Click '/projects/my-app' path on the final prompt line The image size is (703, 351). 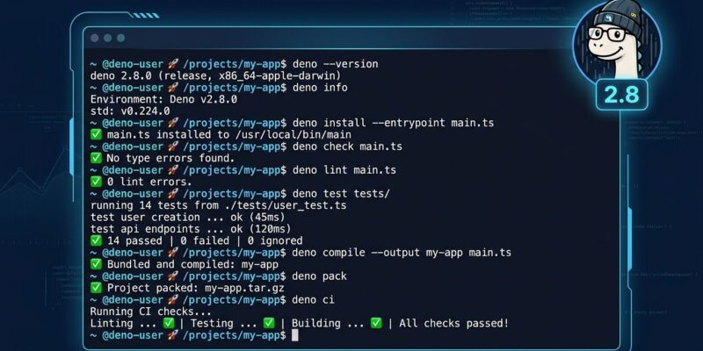click(231, 335)
